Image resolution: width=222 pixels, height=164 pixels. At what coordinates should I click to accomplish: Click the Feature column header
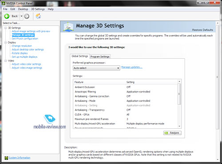99,82
